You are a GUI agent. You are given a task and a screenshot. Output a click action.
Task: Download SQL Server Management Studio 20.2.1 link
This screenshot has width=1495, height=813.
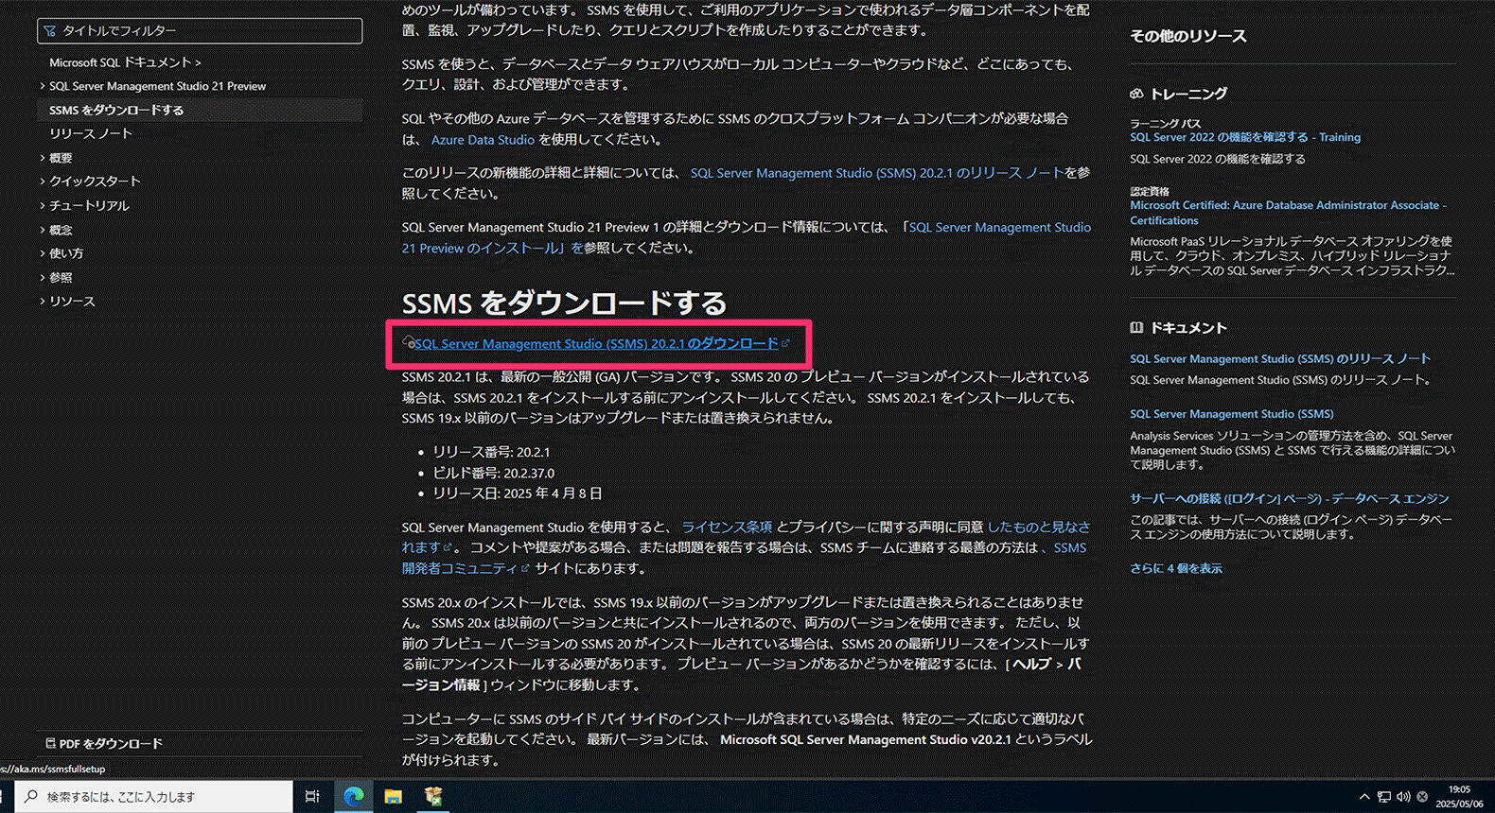coord(596,343)
